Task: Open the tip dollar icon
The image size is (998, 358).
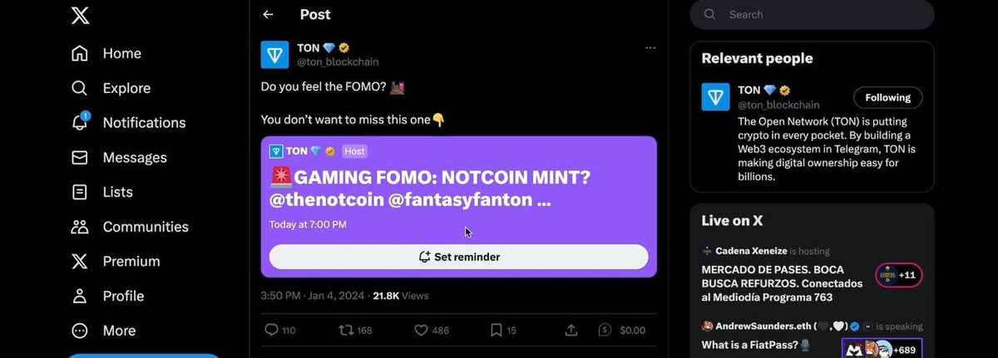Action: pos(606,330)
